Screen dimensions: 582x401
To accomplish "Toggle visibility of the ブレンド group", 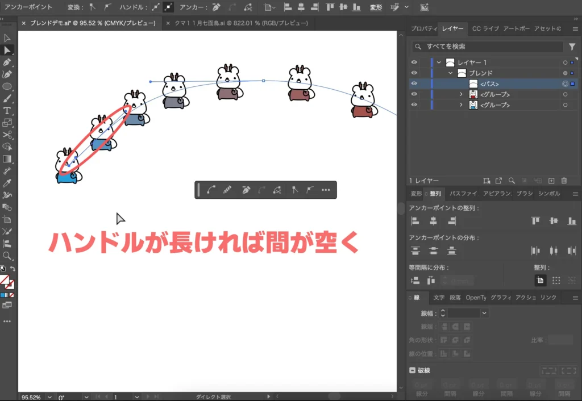I will click(x=414, y=72).
